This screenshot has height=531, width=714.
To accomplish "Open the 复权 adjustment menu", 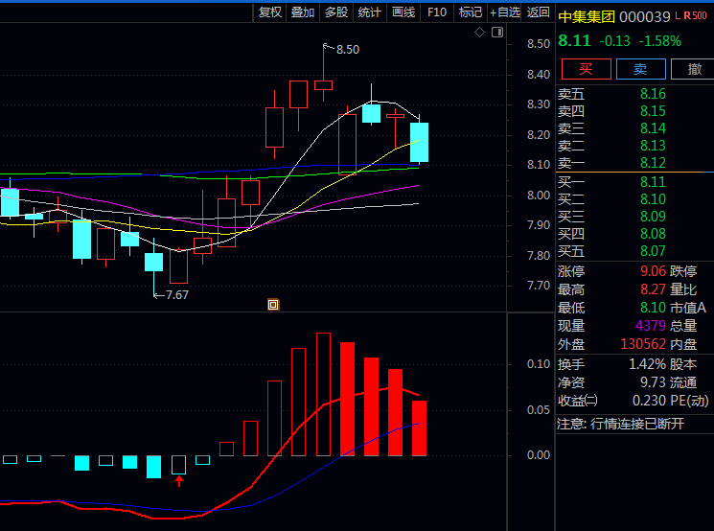I will (x=270, y=12).
